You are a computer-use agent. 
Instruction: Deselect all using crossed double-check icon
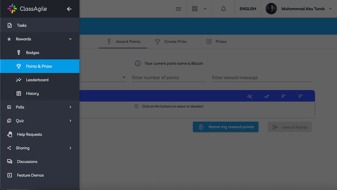pos(250,96)
